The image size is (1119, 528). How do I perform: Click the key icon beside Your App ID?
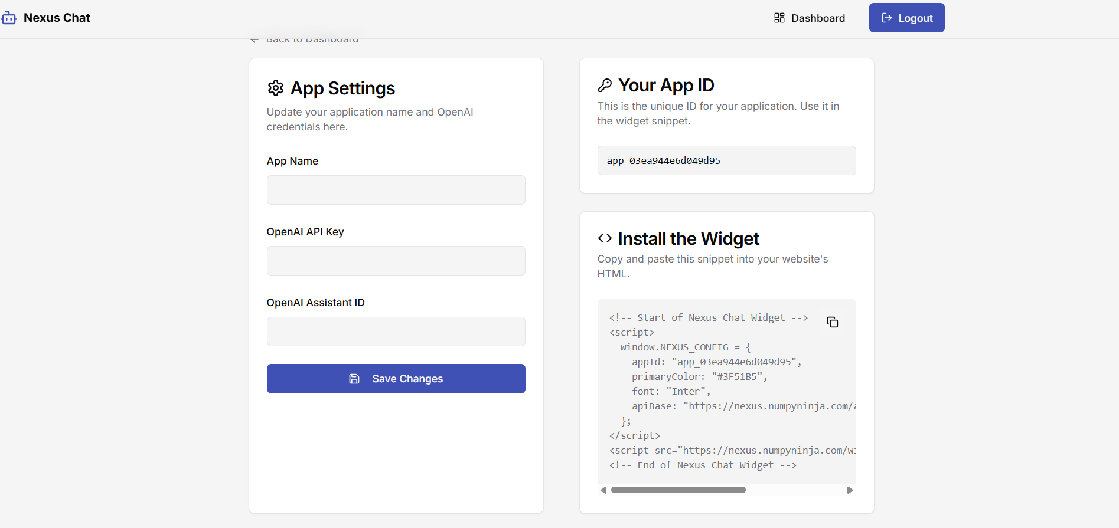point(605,86)
